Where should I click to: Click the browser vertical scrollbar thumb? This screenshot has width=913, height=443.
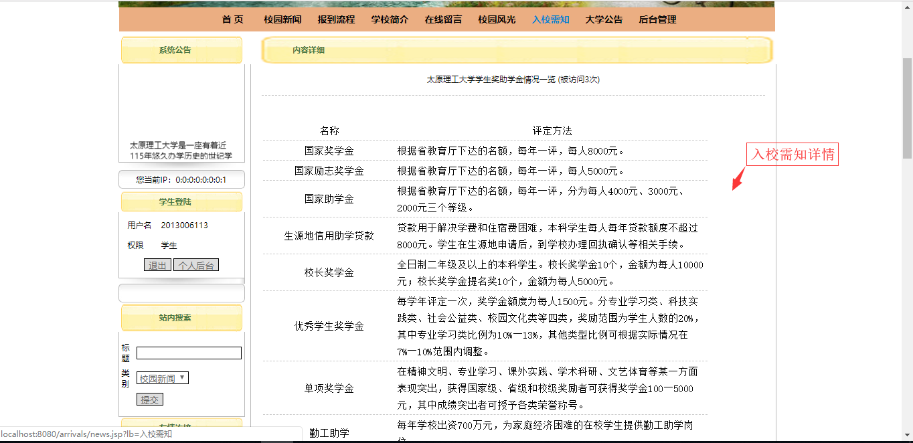pos(907,108)
